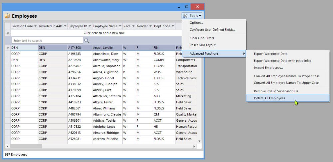
Task: Click the search magnifier icon
Action: [87, 40]
